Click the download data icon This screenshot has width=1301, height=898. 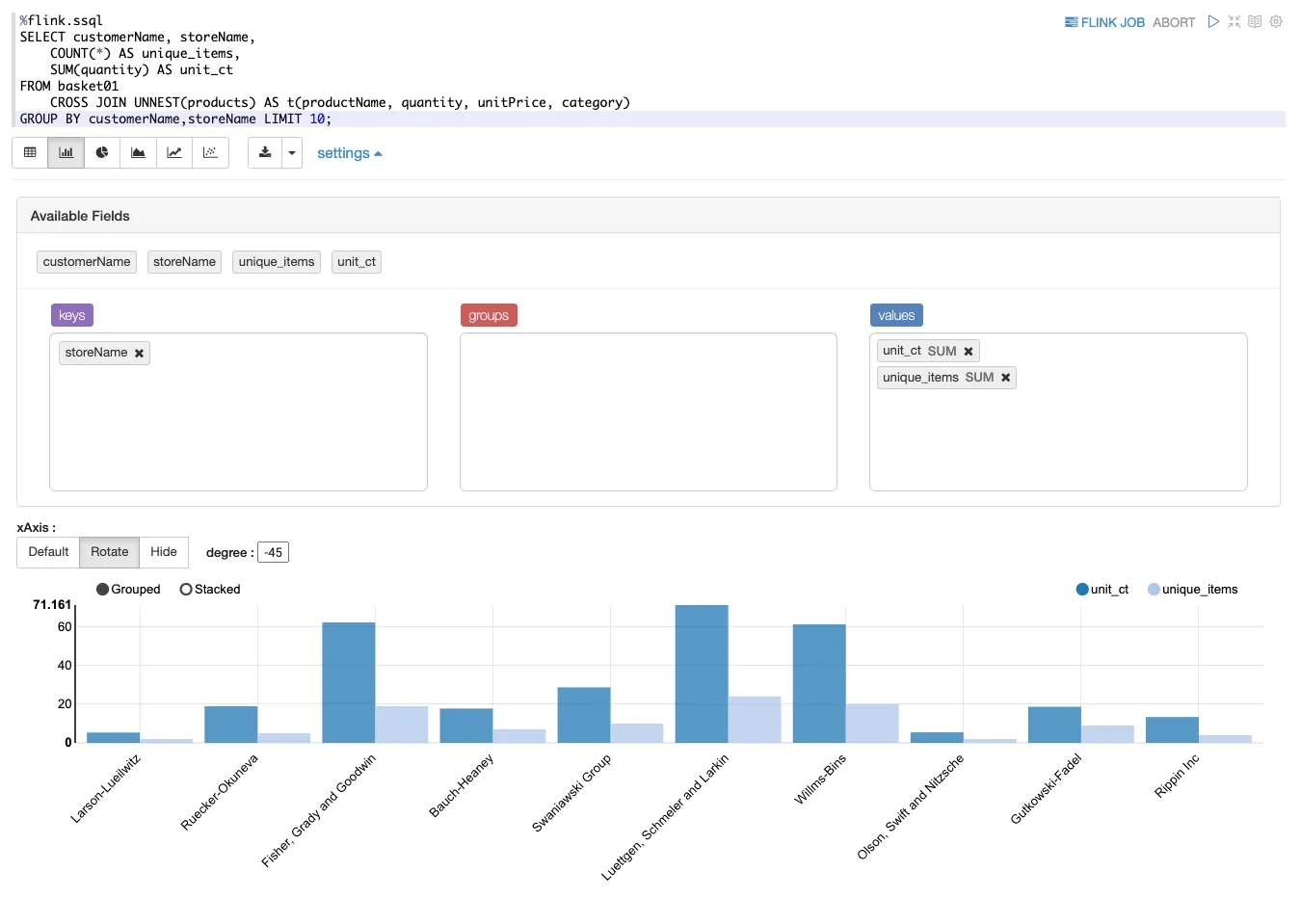pyautogui.click(x=265, y=152)
